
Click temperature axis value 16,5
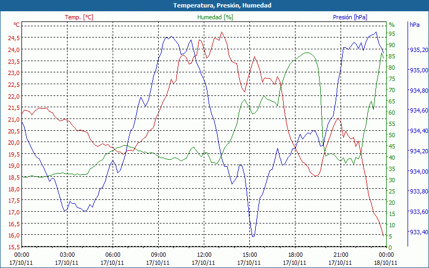[x=14, y=224]
